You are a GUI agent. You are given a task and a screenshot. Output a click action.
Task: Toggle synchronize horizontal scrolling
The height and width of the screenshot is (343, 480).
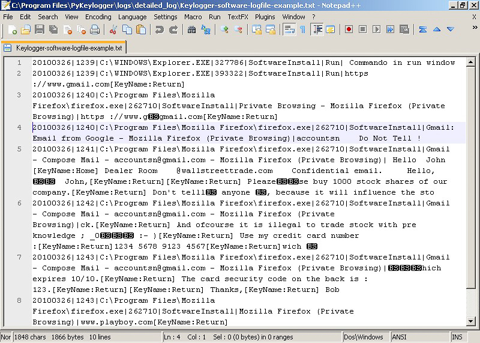click(271, 29)
